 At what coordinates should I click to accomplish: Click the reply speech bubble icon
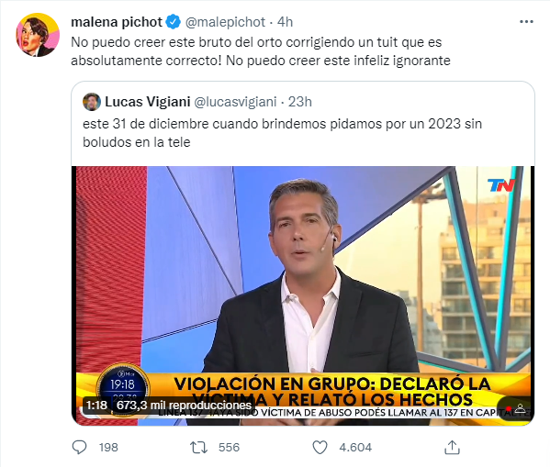[x=79, y=448]
